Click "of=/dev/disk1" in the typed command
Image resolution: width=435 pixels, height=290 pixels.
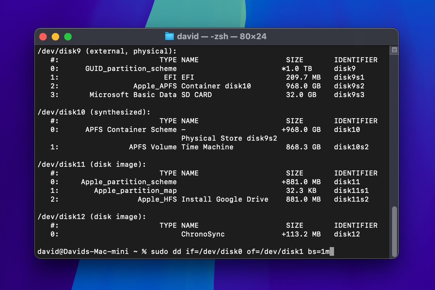[275, 251]
